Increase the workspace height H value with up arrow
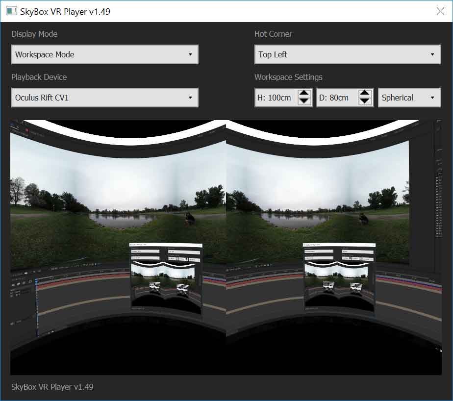Image resolution: width=453 pixels, height=401 pixels. click(304, 93)
